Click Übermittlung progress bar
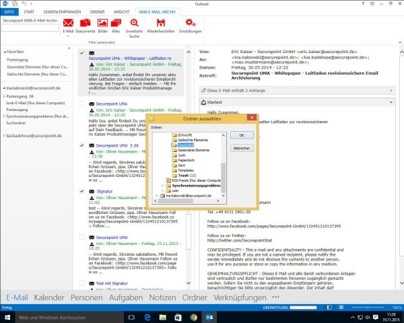 303,308
